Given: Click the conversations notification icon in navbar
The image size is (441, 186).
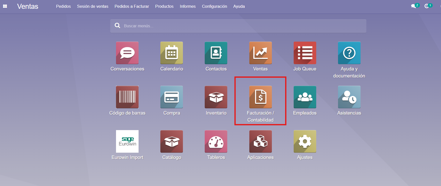Looking at the screenshot, I should tap(414, 6).
